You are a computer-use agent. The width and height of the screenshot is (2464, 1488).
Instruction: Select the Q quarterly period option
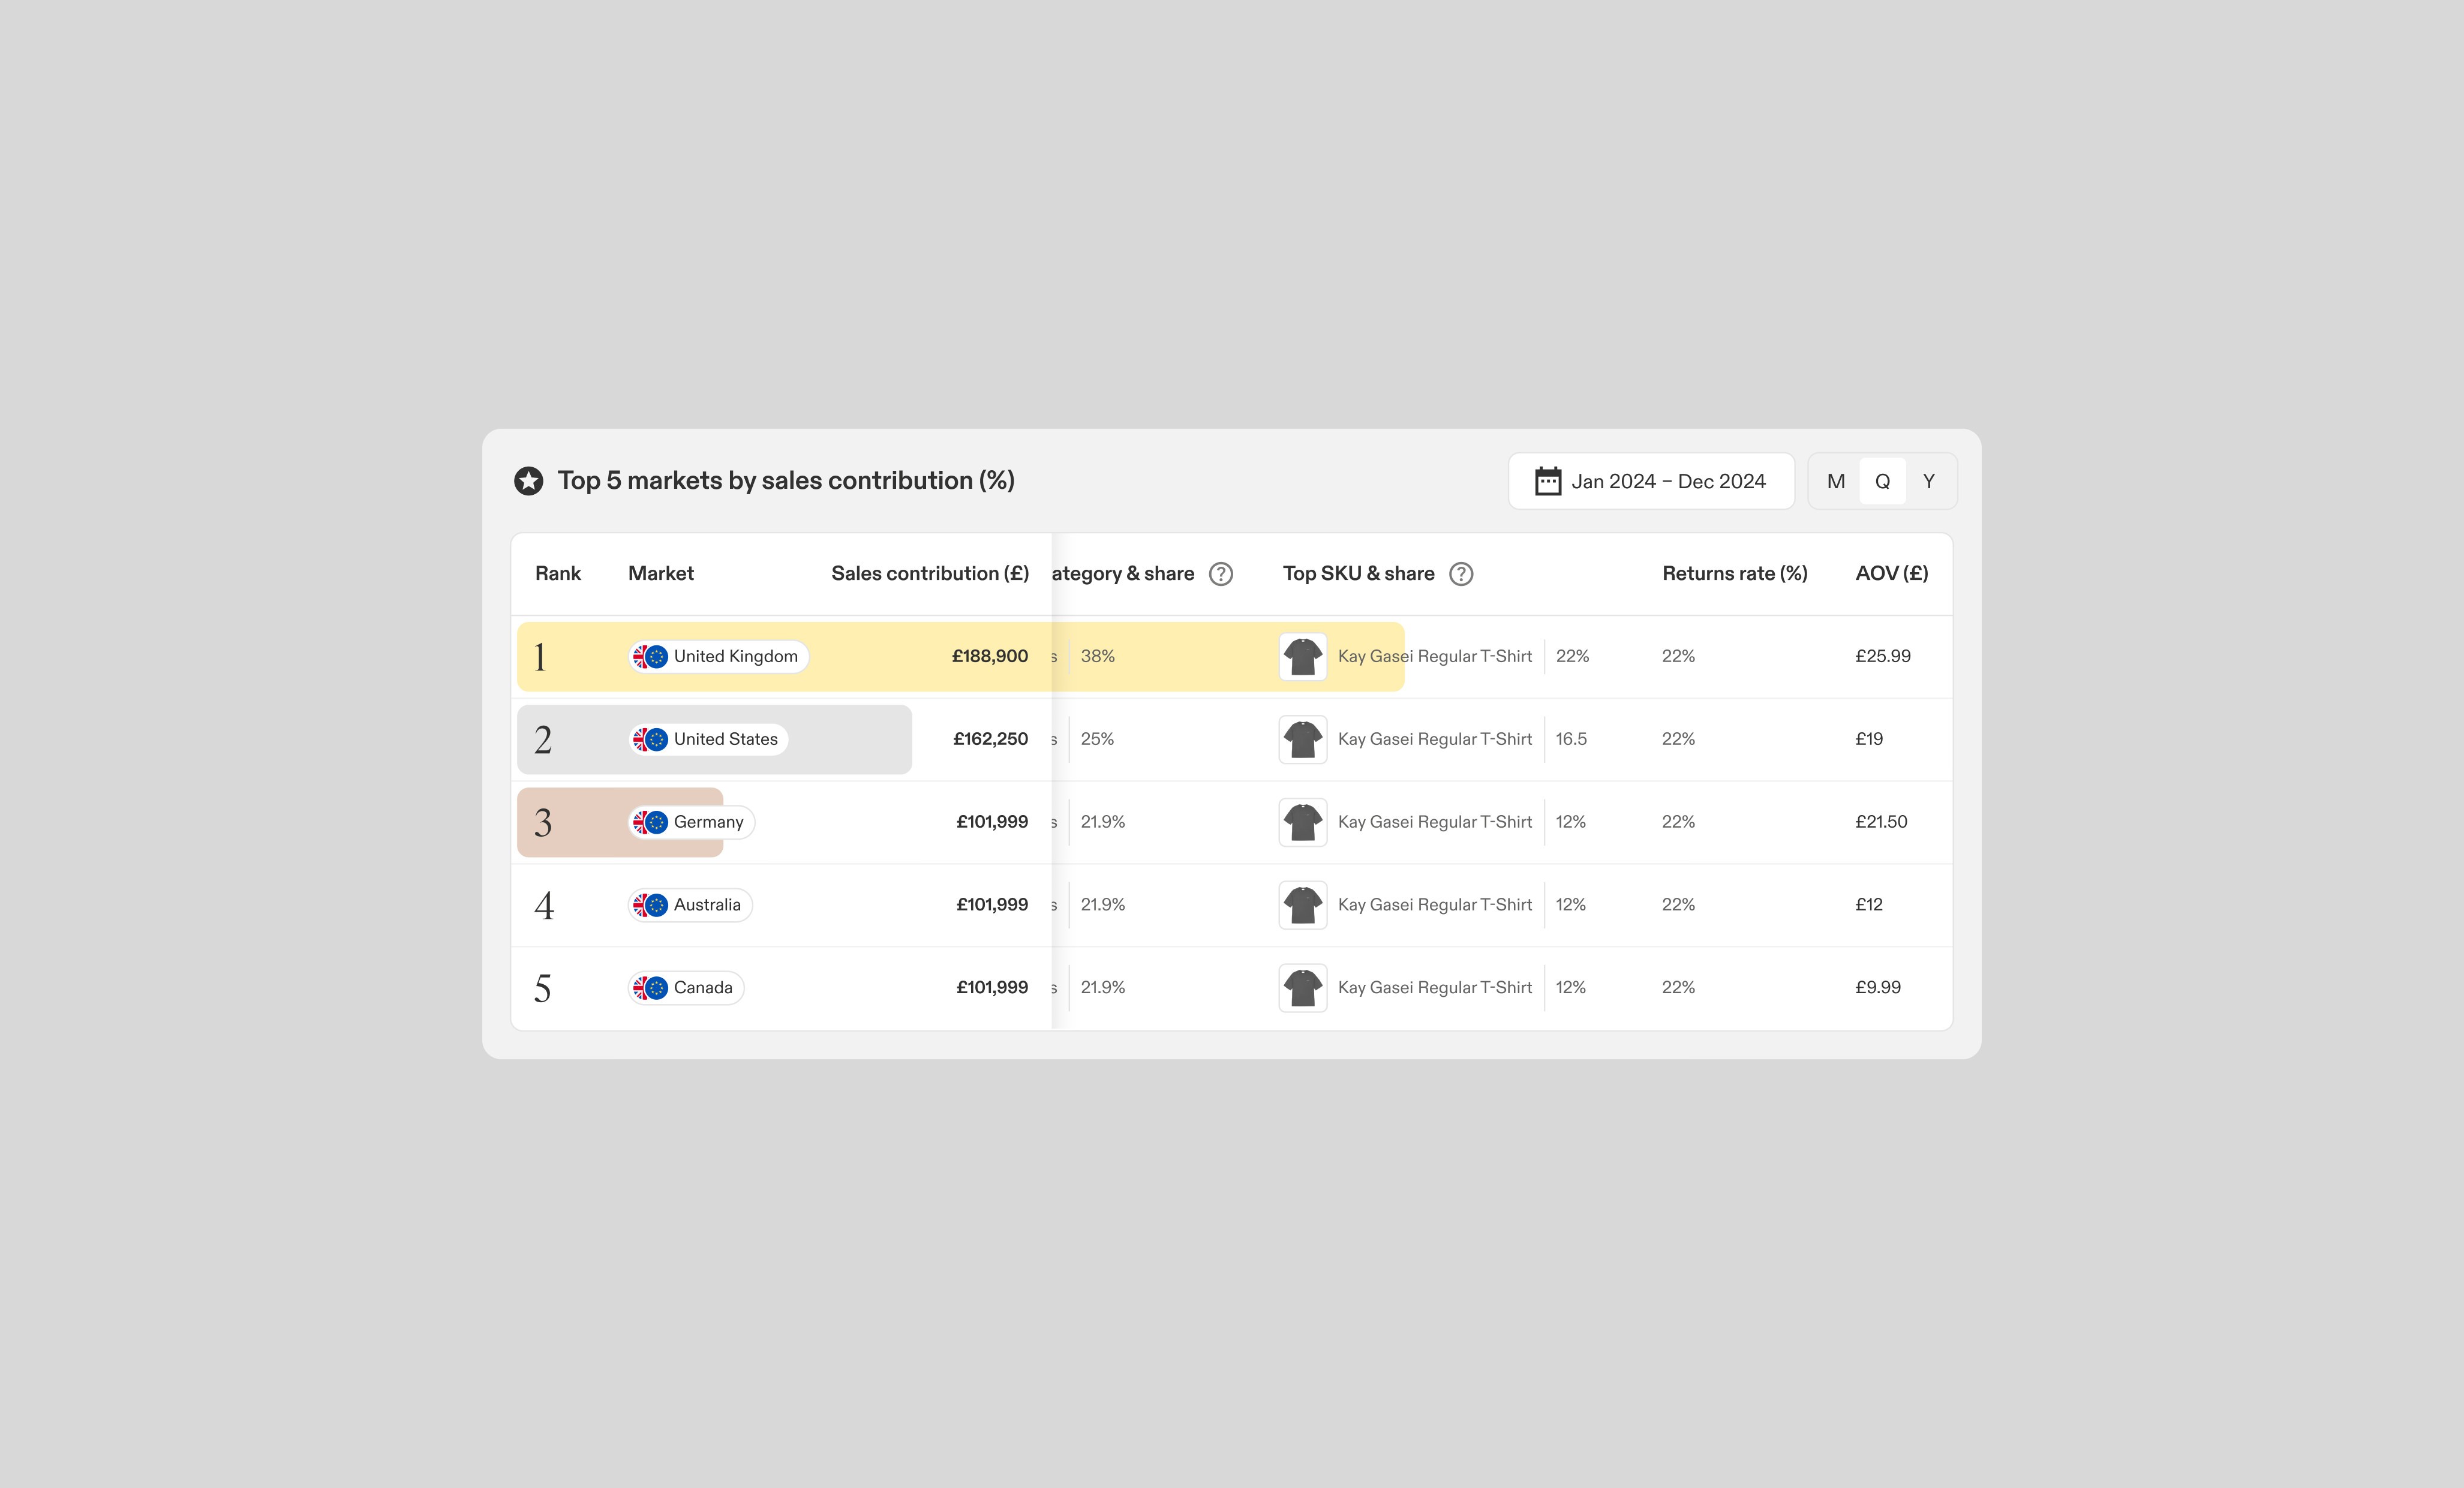coord(1882,481)
